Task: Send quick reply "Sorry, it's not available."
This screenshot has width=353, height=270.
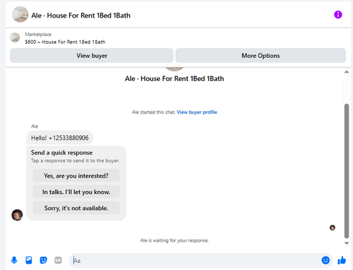Action: [x=76, y=208]
